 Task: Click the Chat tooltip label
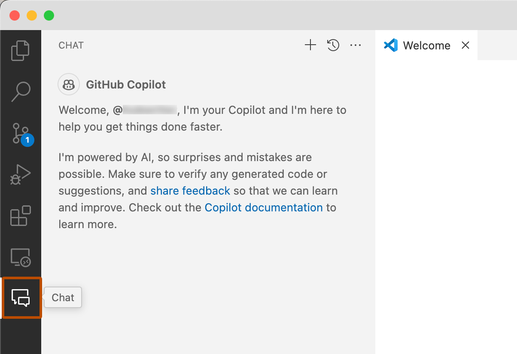(63, 297)
